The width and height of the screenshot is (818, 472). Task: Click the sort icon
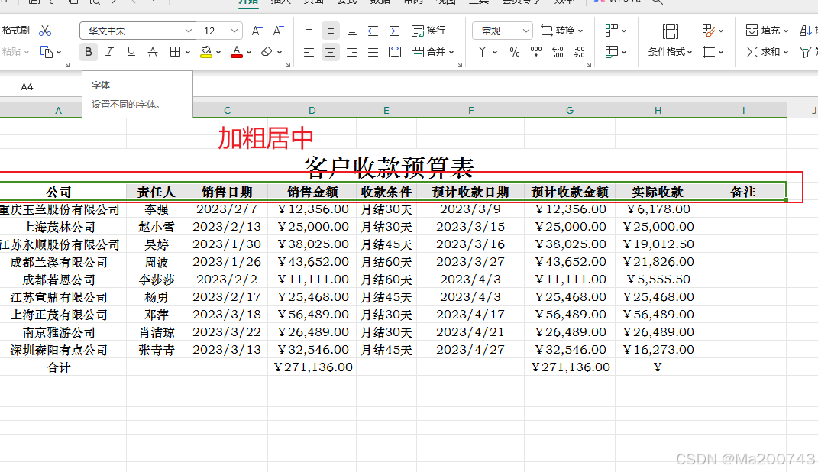[x=806, y=31]
